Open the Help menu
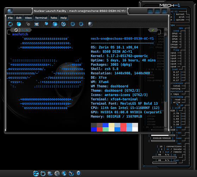The image size is (197, 177). [64, 18]
